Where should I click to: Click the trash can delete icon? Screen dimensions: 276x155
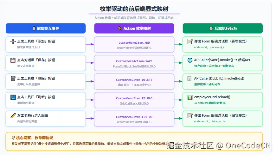13,79
